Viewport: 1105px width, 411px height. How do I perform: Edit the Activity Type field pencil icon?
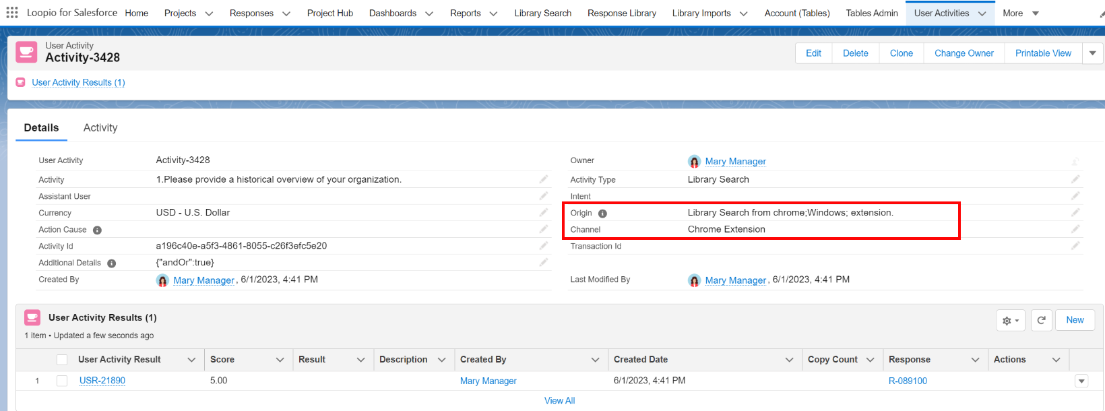point(1075,179)
